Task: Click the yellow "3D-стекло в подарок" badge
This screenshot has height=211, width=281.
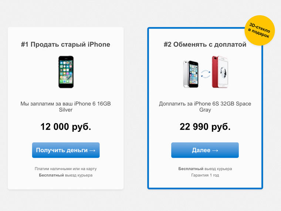Action: click(259, 30)
